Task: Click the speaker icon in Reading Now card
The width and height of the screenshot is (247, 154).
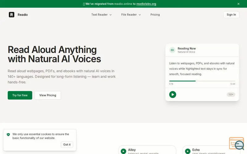Action: coord(172,50)
